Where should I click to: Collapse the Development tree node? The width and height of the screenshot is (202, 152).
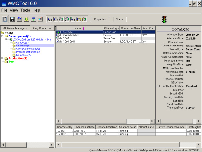coord(2,36)
